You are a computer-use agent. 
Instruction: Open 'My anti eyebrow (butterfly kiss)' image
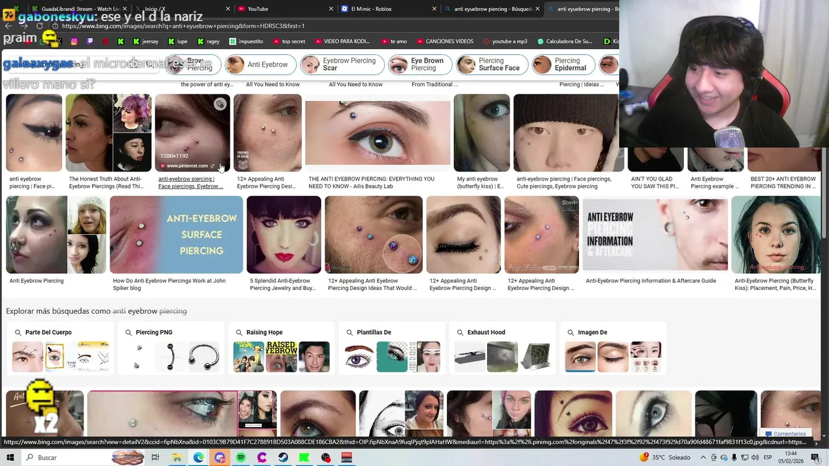pos(482,133)
